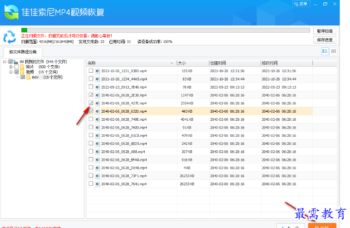The width and height of the screenshot is (350, 228).
Task: Click the scan progress bar
Action: [x=165, y=30]
